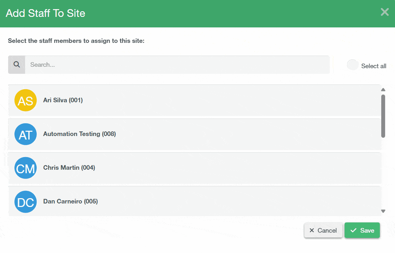
Task: Click the staff list scrollbar thumb
Action: tap(383, 116)
